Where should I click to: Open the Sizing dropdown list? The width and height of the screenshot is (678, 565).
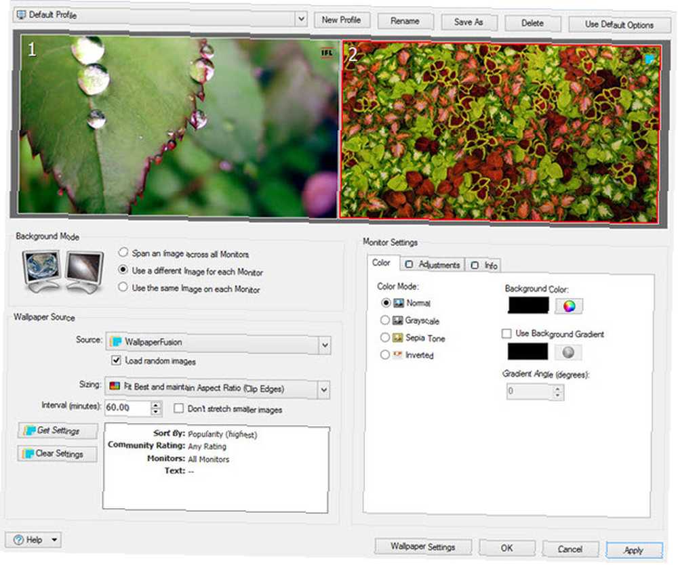click(x=324, y=390)
